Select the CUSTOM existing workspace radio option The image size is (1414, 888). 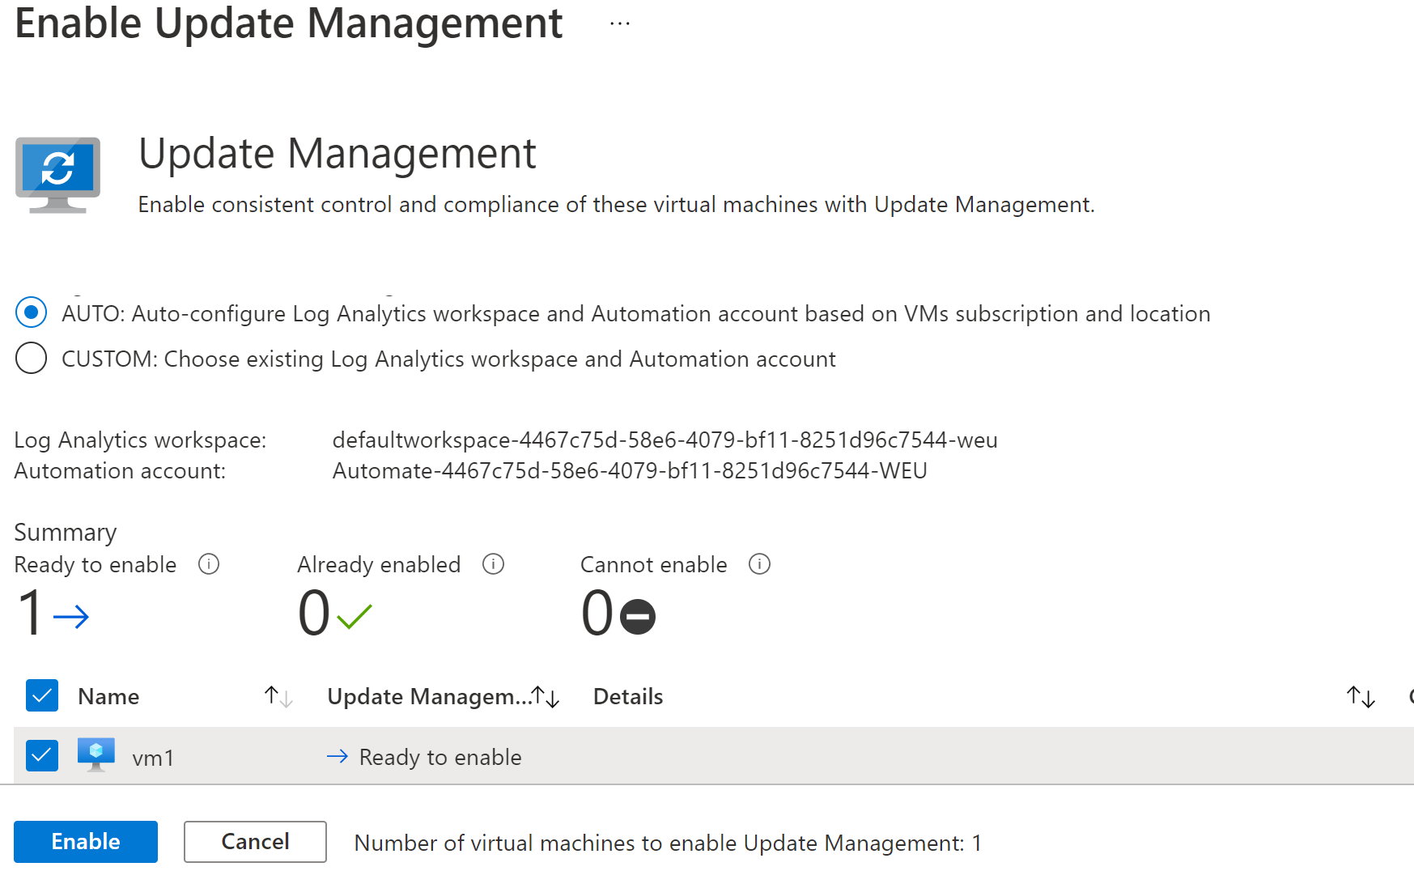(x=32, y=358)
